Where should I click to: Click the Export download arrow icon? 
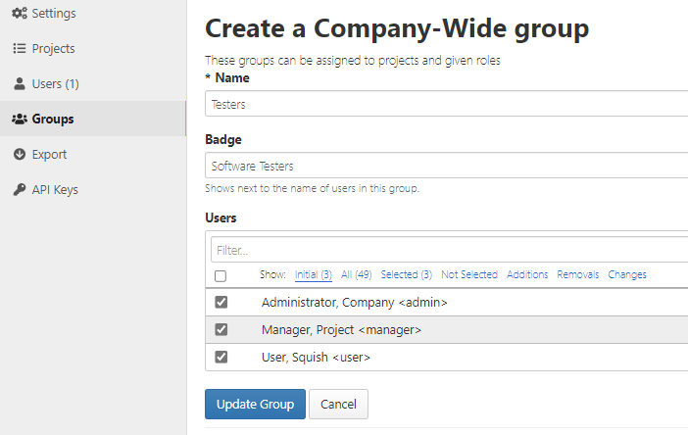(20, 154)
